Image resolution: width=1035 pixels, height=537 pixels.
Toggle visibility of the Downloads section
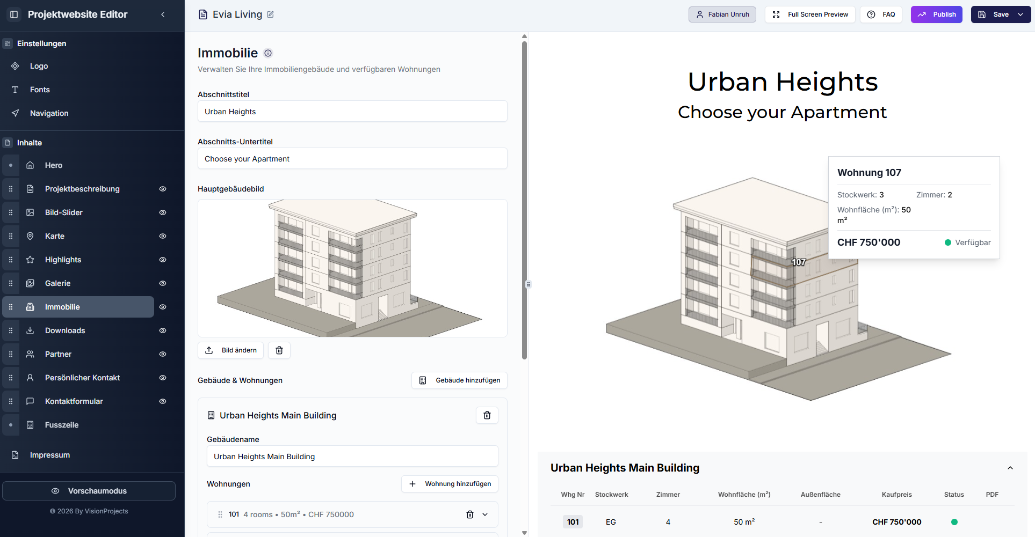[x=163, y=330]
